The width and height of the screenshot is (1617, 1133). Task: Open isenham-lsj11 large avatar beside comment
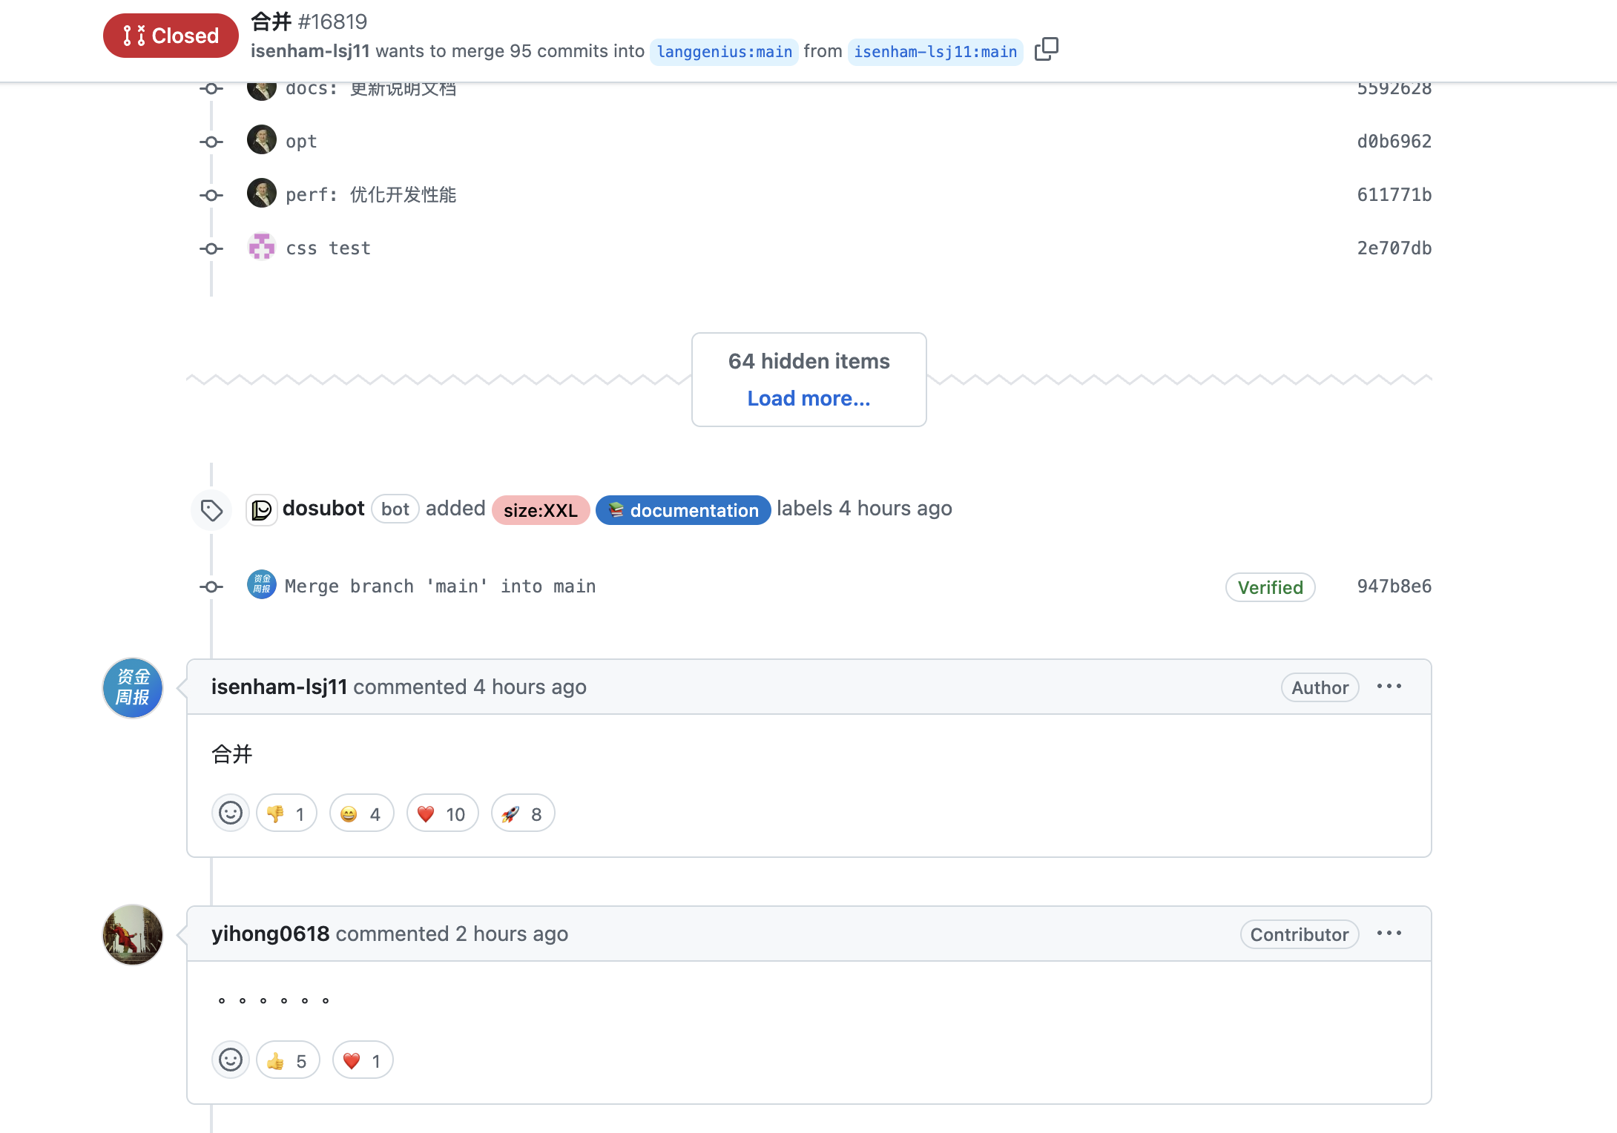(133, 688)
